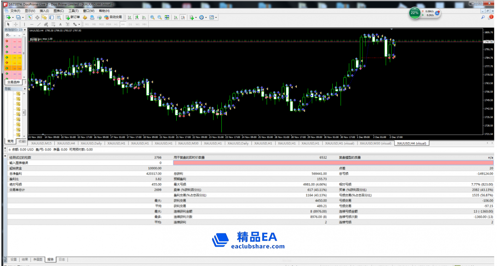Select the horizontal line drawing tool
497x266 pixels.
32,24
